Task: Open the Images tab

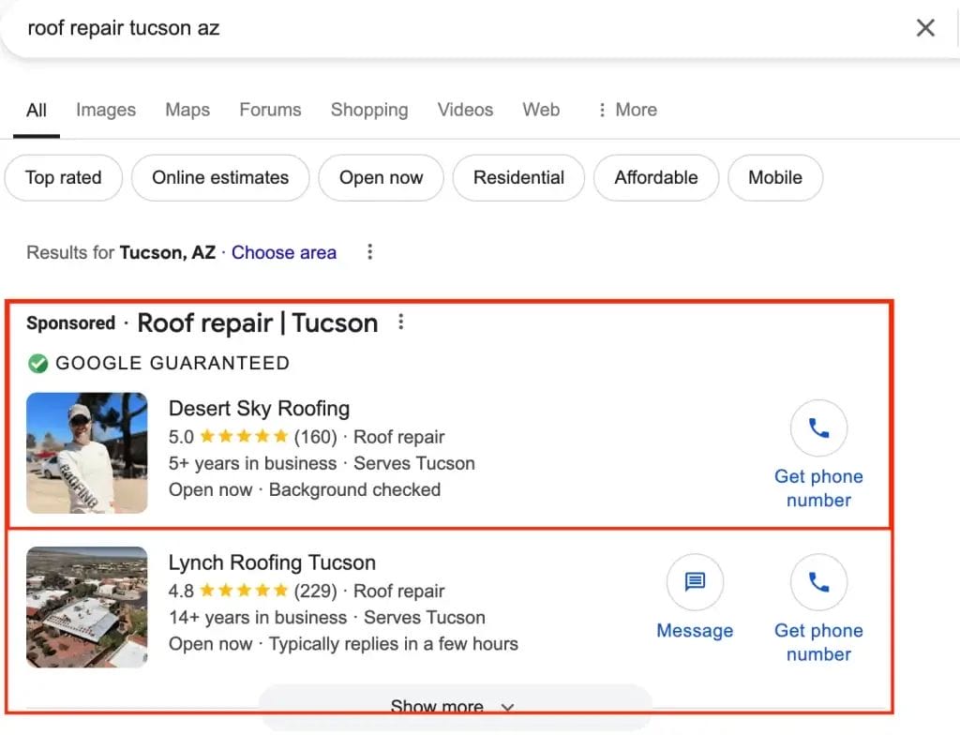Action: 105,110
